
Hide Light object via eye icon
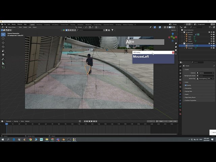pyautogui.click(x=212, y=39)
